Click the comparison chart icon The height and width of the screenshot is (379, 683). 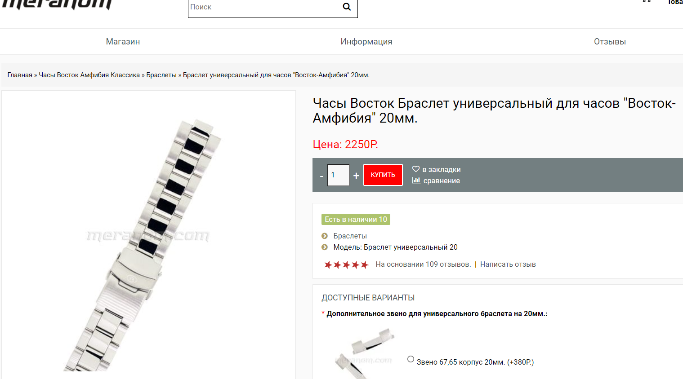[416, 180]
